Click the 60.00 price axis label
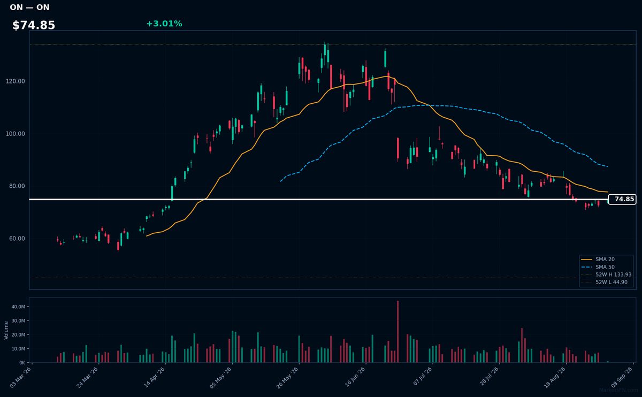 click(x=17, y=239)
